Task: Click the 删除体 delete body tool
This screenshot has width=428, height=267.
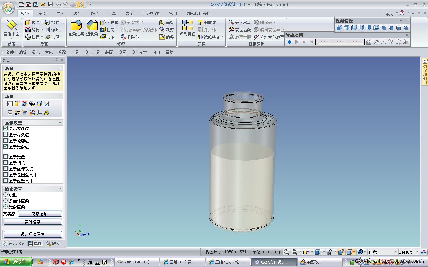Action: tap(130, 37)
